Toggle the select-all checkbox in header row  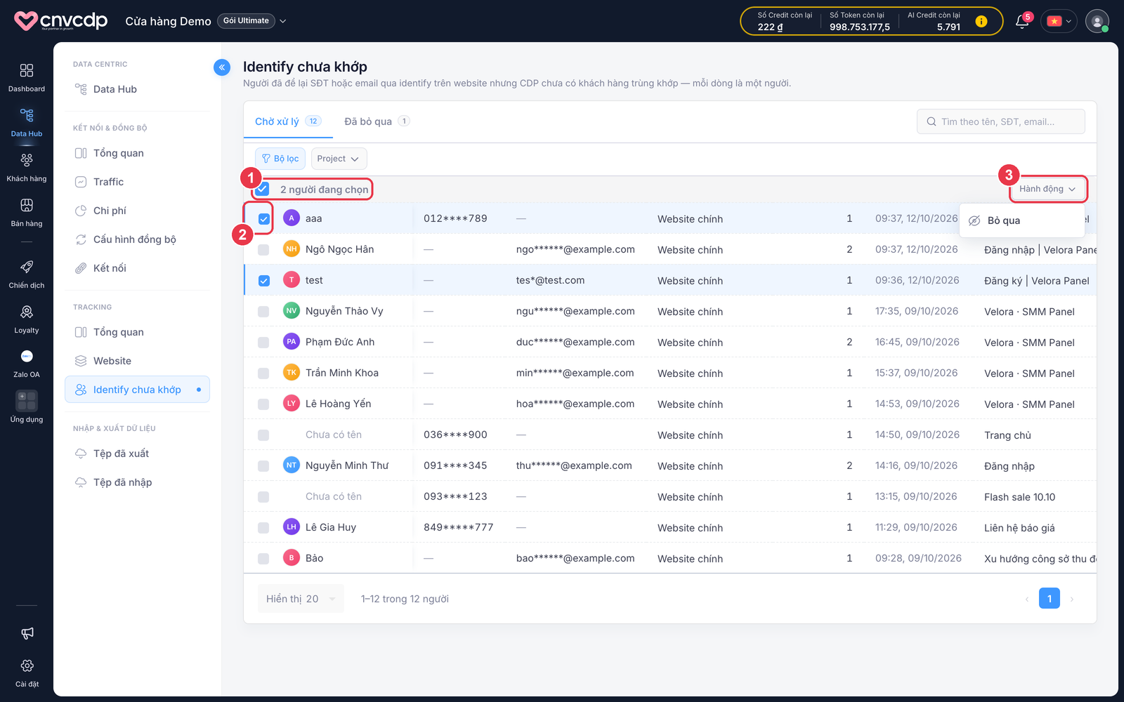click(x=263, y=189)
